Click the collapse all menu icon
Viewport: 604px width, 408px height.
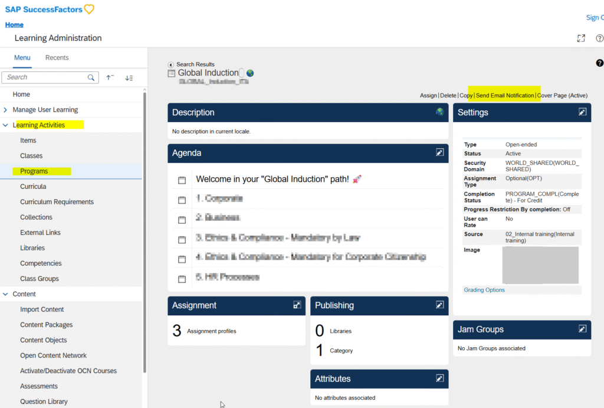[110, 77]
